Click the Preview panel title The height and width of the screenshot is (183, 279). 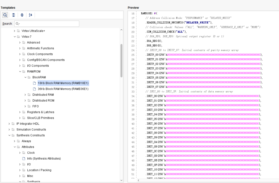pyautogui.click(x=133, y=7)
